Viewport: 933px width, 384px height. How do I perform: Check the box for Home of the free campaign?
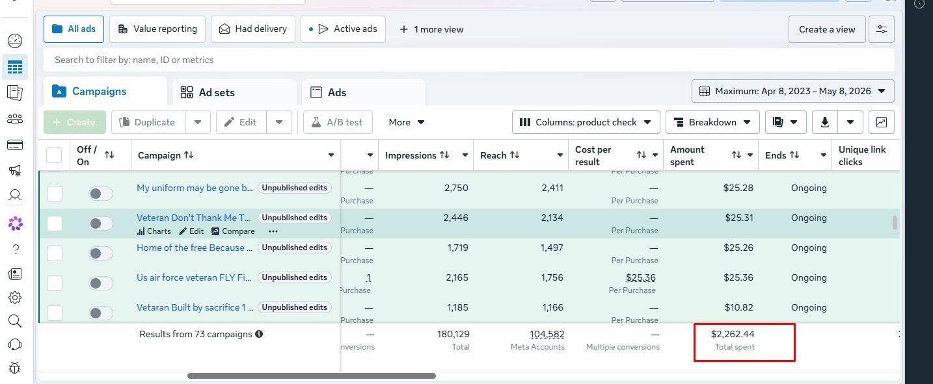pos(55,253)
